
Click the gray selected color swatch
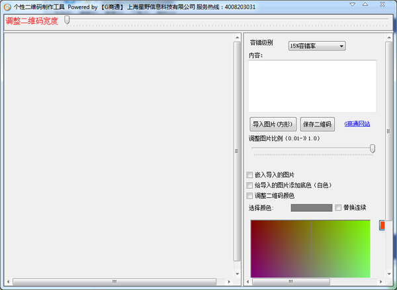pyautogui.click(x=311, y=208)
